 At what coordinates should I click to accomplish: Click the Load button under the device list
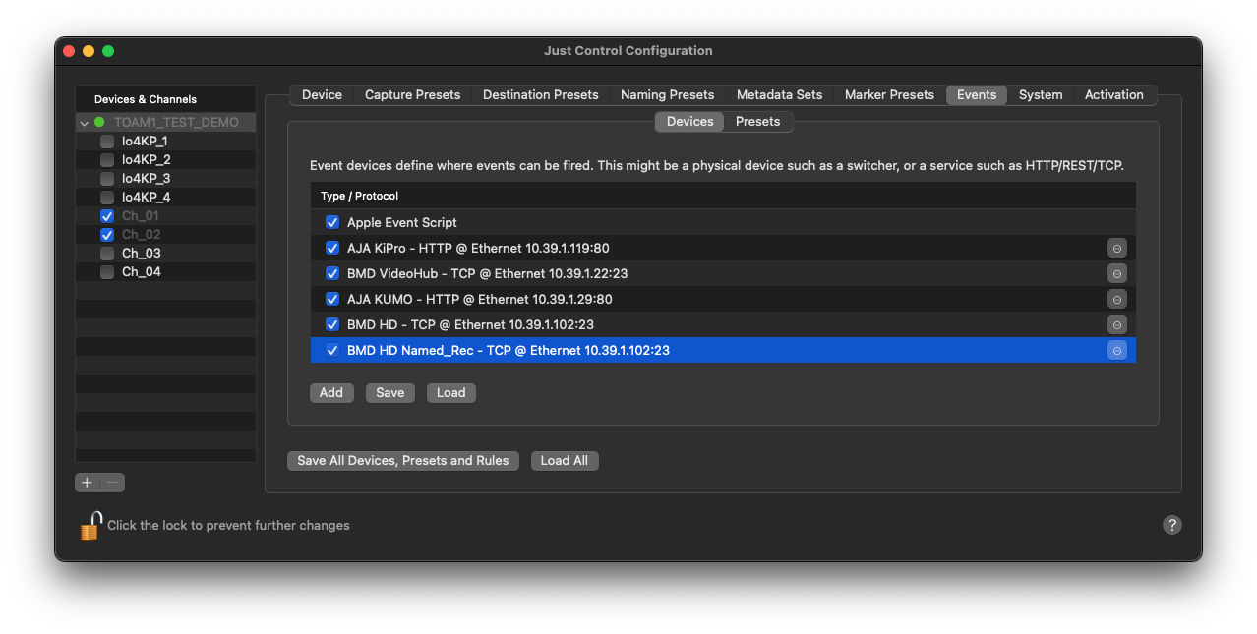pos(451,393)
